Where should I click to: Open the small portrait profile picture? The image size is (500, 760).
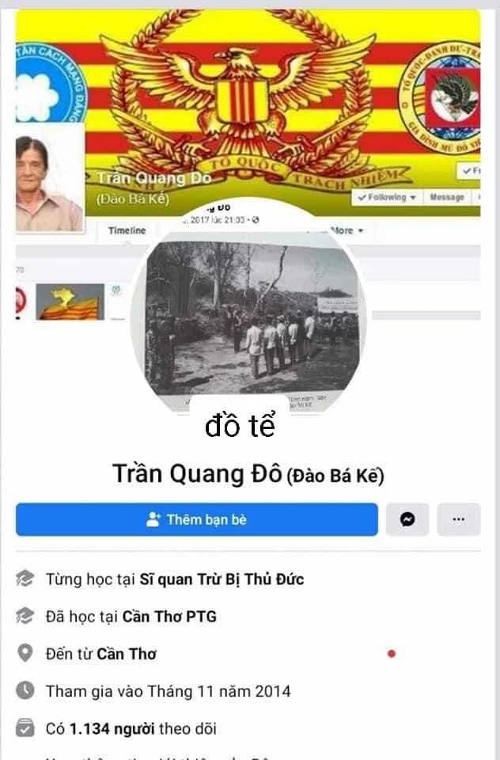tap(50, 178)
